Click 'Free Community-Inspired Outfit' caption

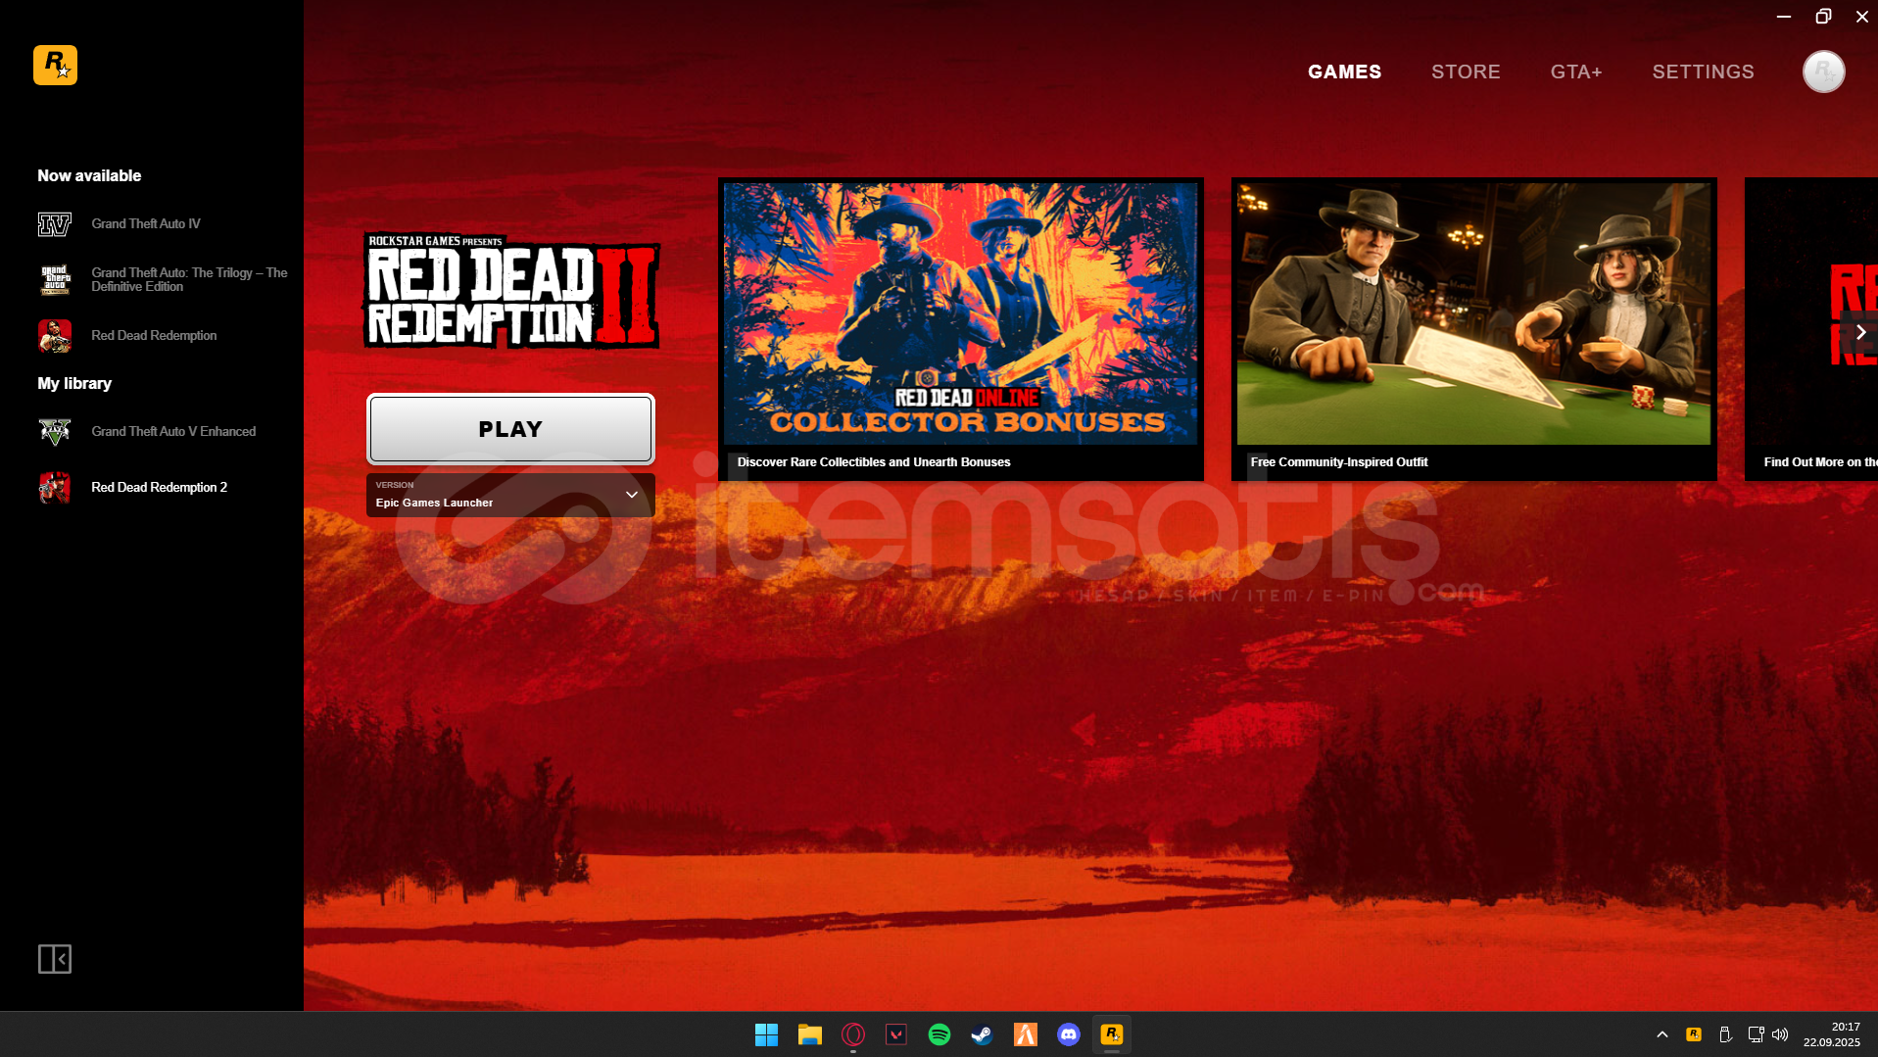tap(1338, 462)
